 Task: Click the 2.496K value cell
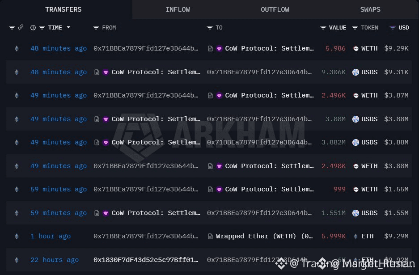click(334, 95)
